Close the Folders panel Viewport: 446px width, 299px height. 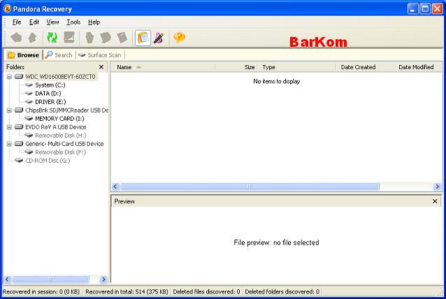101,67
